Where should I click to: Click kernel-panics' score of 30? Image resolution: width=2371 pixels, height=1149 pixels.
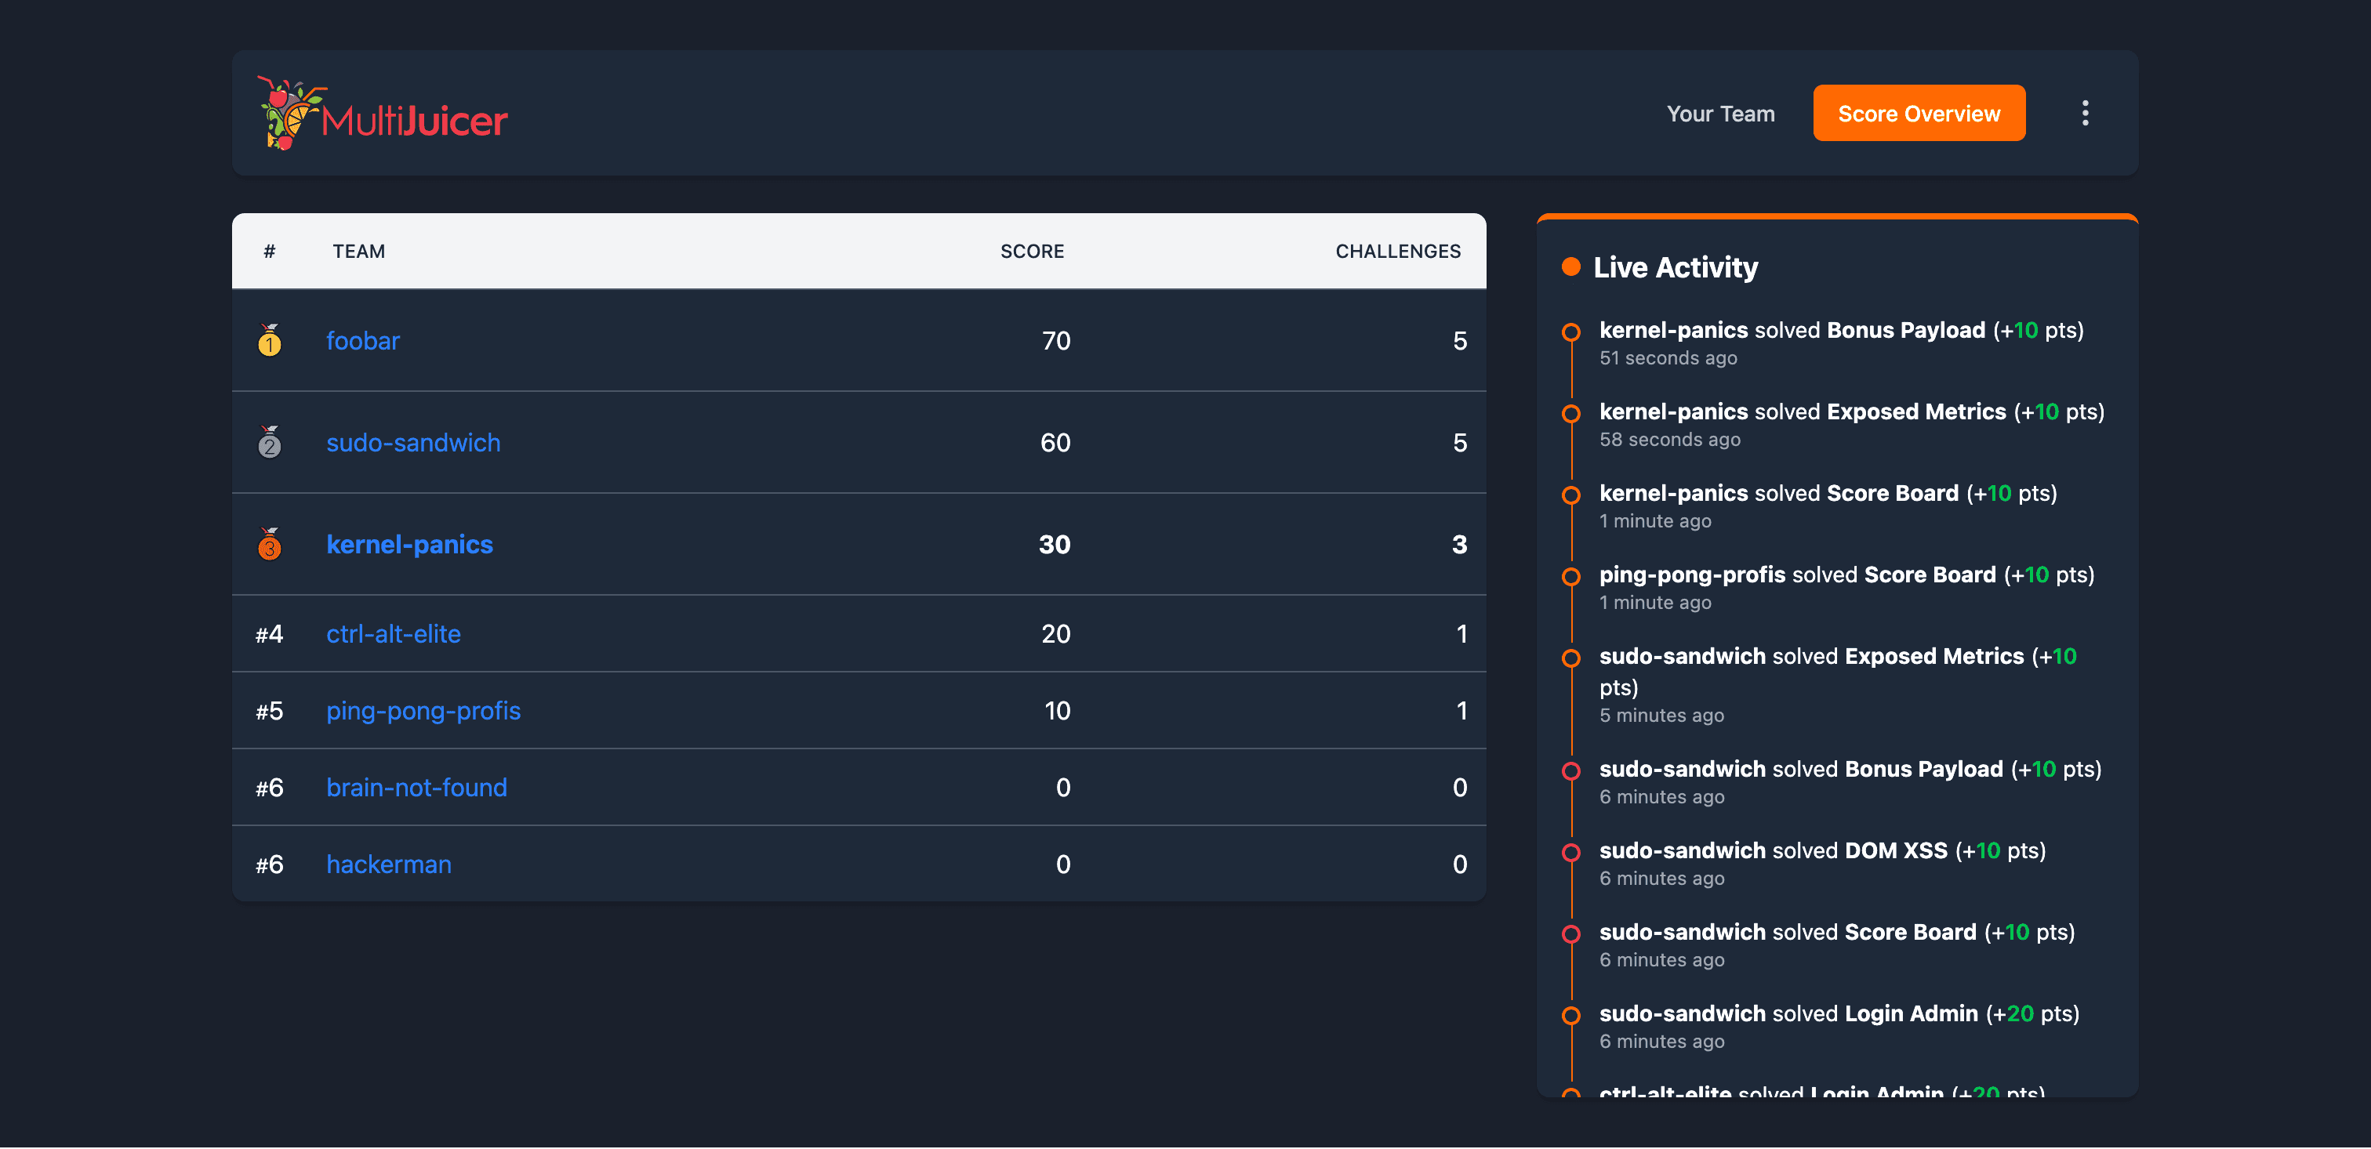pos(1055,545)
